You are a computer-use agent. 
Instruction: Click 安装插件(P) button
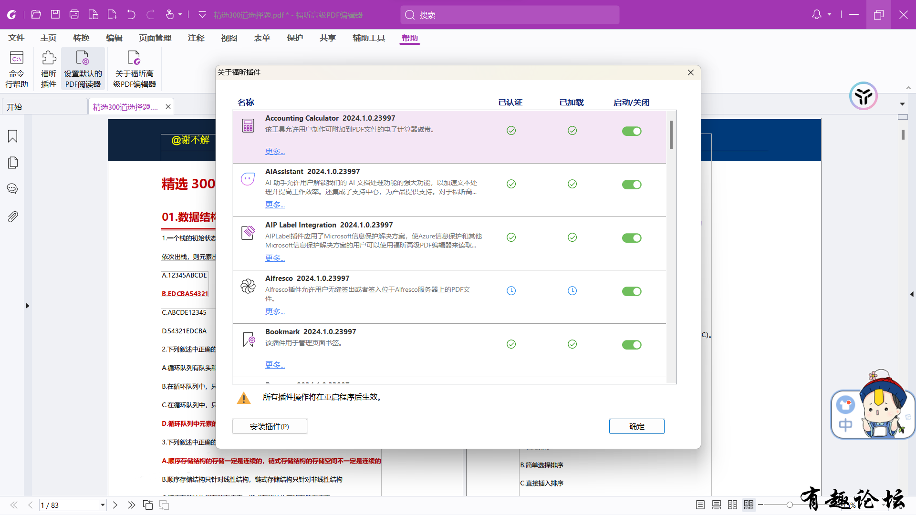click(270, 426)
